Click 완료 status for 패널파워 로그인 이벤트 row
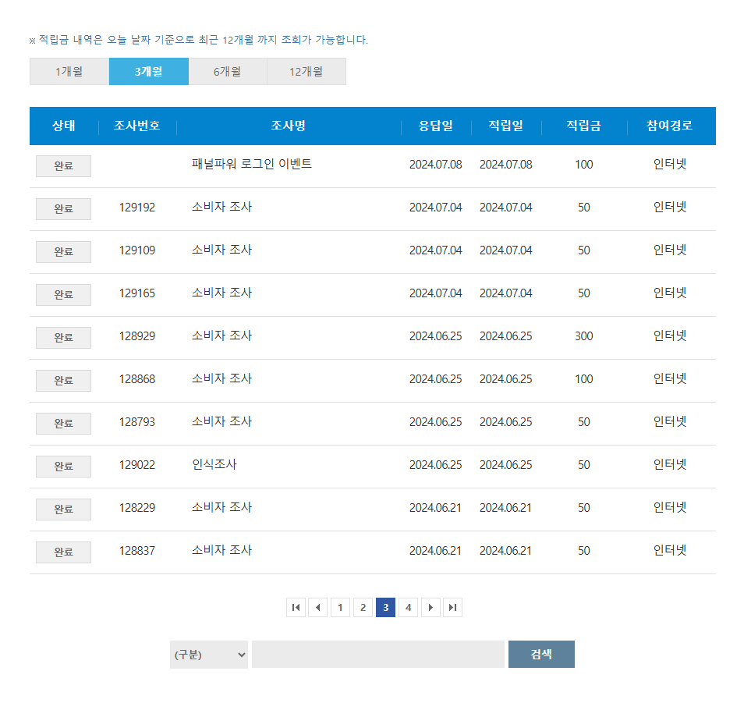Image resolution: width=744 pixels, height=703 pixels. (x=64, y=166)
